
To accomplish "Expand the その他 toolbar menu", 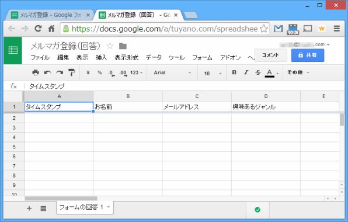I will [298, 72].
